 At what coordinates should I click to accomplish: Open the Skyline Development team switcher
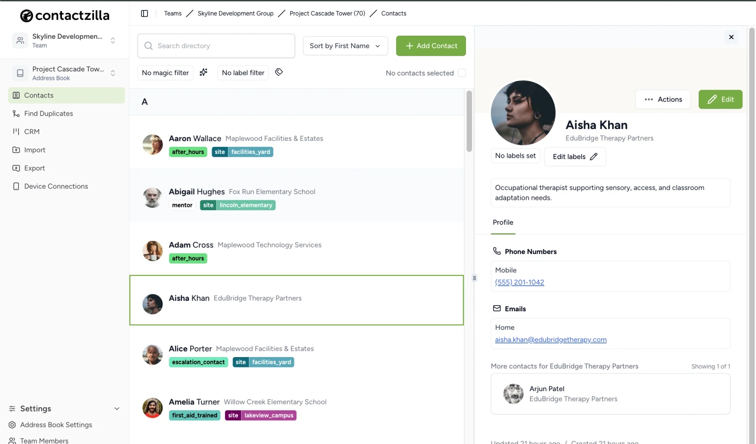[65, 41]
